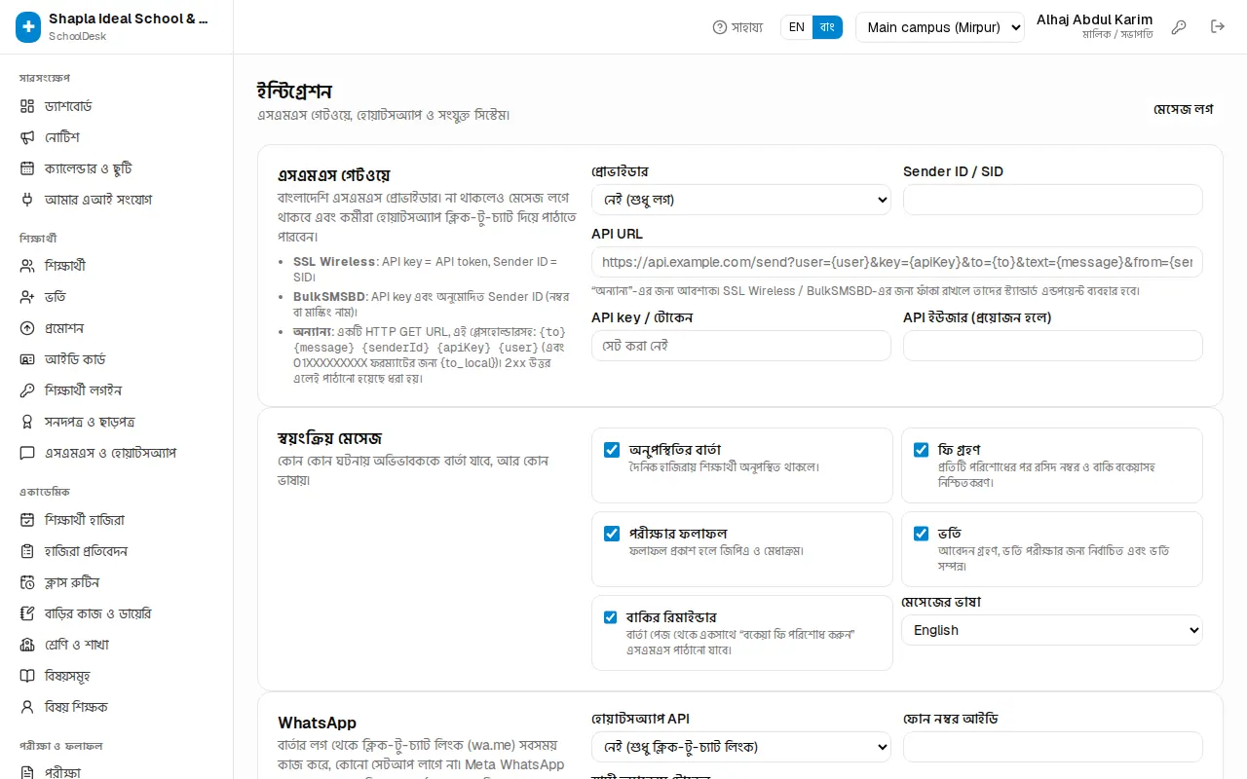Open the Main campus (Mirpur) dropdown

point(940,27)
